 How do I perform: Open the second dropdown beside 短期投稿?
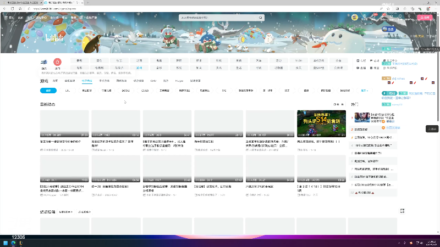84,212
